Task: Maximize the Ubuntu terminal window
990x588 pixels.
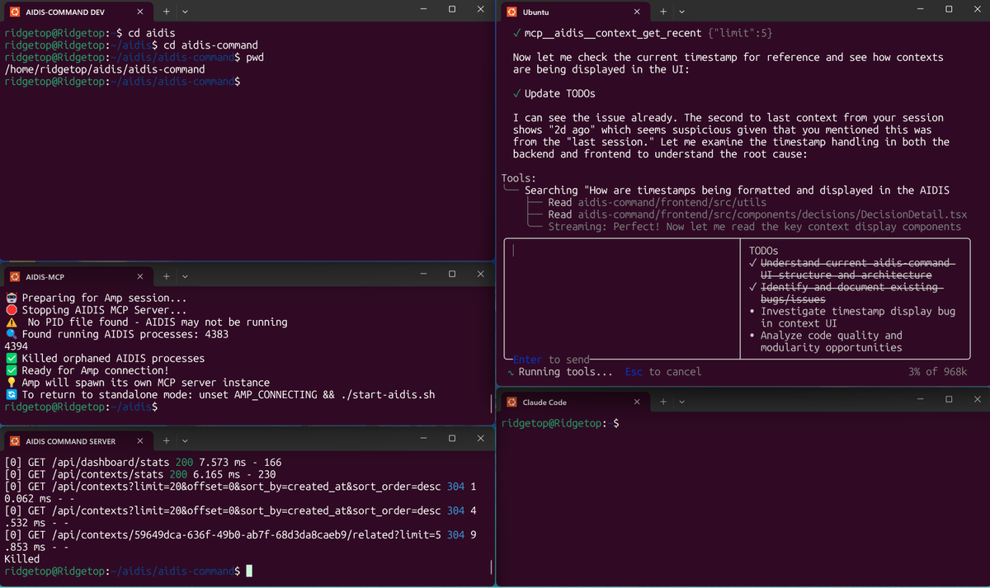Action: tap(949, 9)
